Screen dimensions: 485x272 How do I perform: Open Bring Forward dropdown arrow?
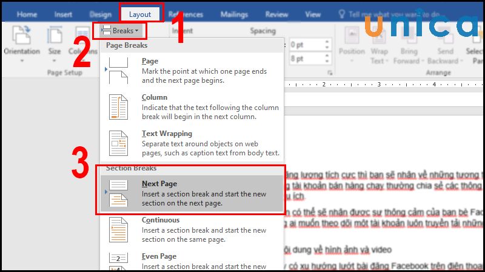coord(423,61)
